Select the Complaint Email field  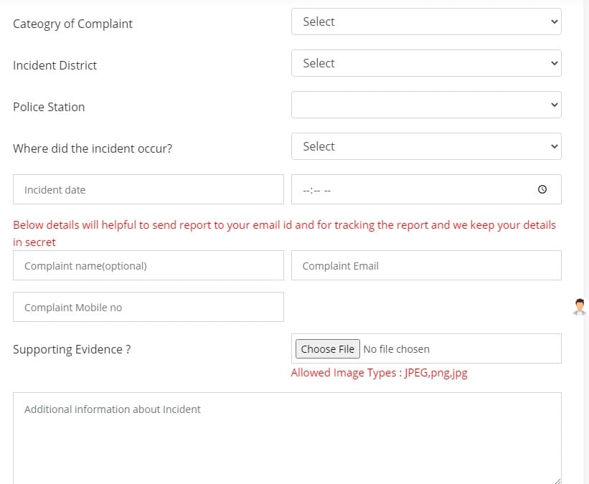click(x=426, y=265)
